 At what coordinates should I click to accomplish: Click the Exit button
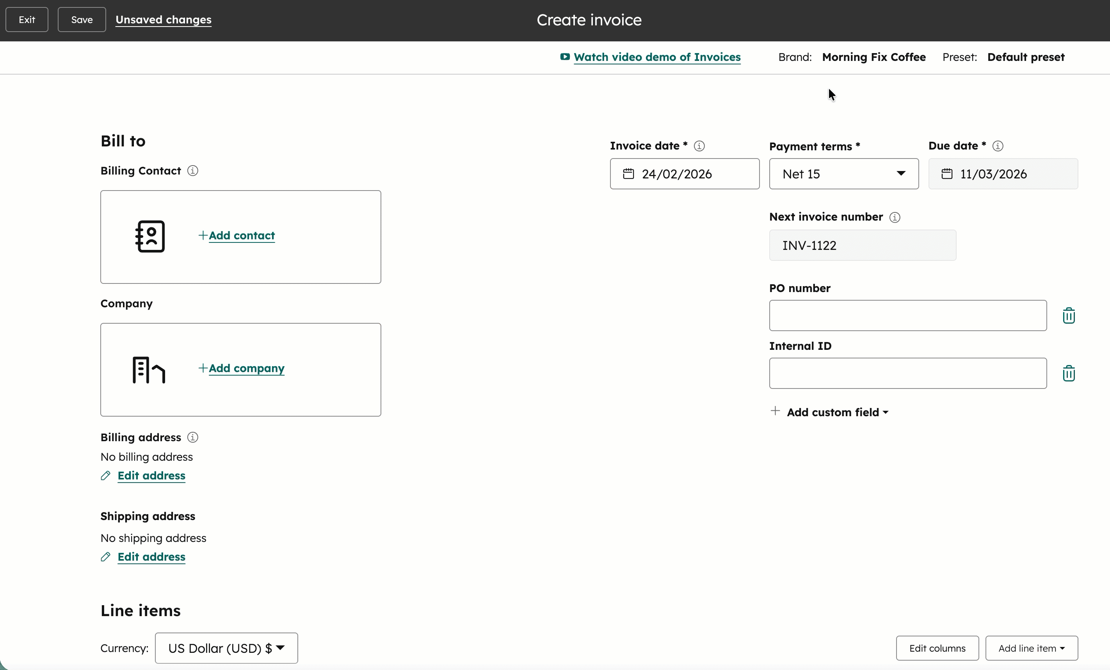(27, 20)
